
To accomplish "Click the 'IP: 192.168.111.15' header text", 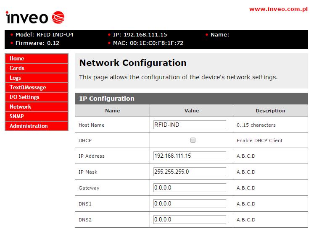I will click(x=140, y=35).
